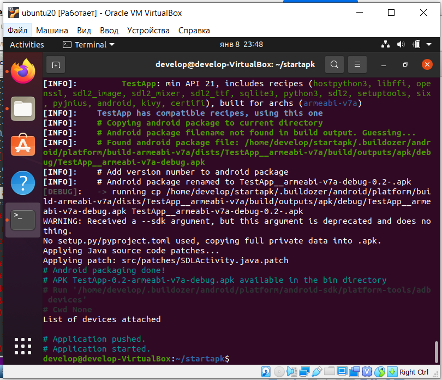The height and width of the screenshot is (380, 442).
Task: Open the Ввод menu
Action: coord(109,31)
